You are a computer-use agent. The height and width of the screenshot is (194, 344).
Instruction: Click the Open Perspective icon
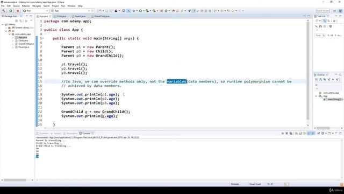pyautogui.click(x=335, y=11)
